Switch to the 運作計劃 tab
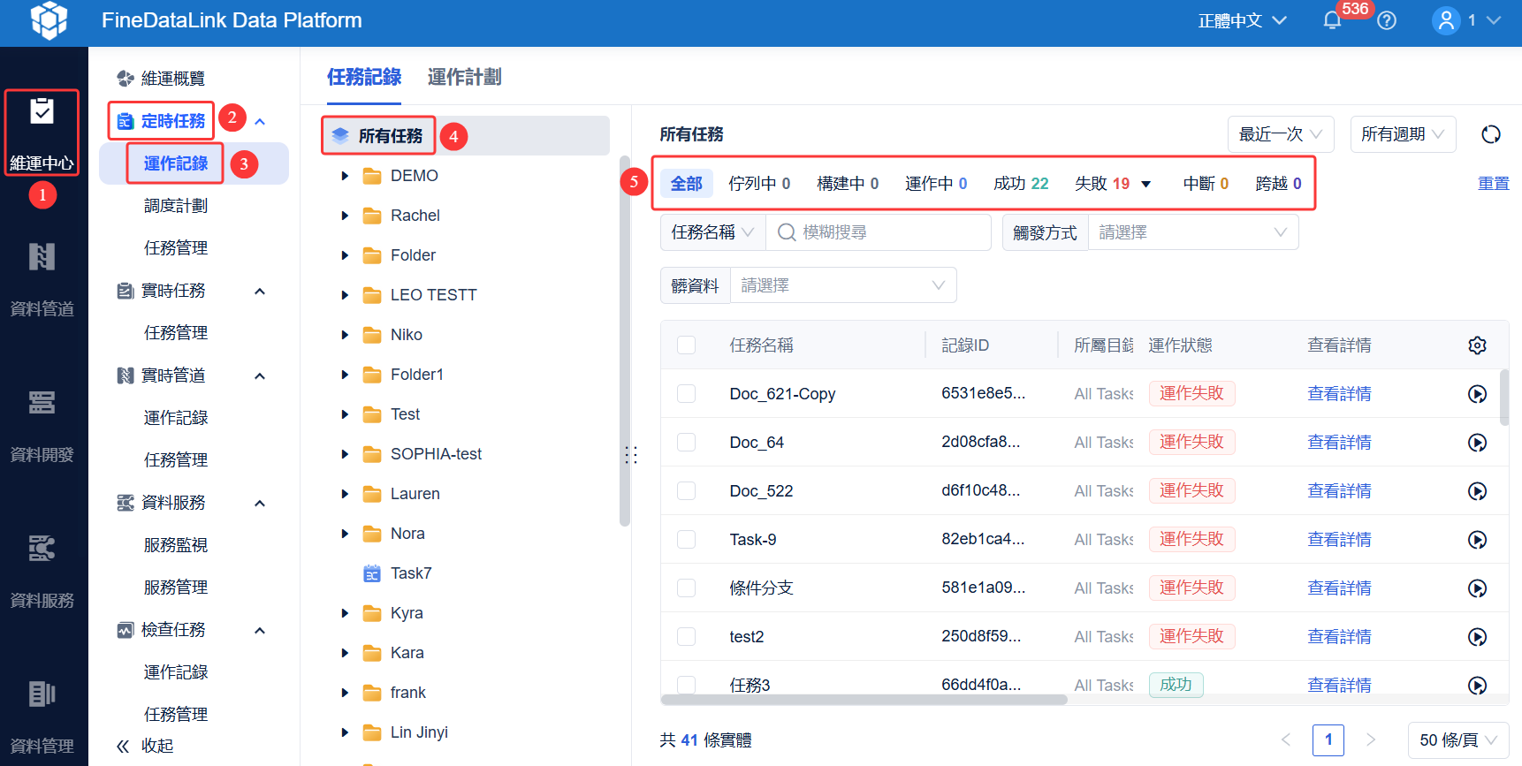 tap(464, 78)
